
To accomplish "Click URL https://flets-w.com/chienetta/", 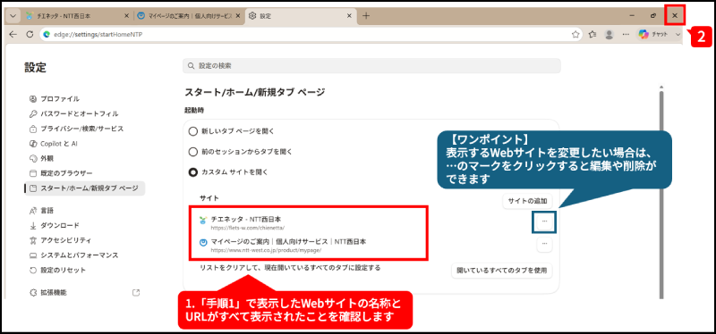I will tap(248, 228).
